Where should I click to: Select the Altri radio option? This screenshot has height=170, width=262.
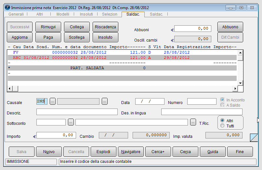click(222, 120)
